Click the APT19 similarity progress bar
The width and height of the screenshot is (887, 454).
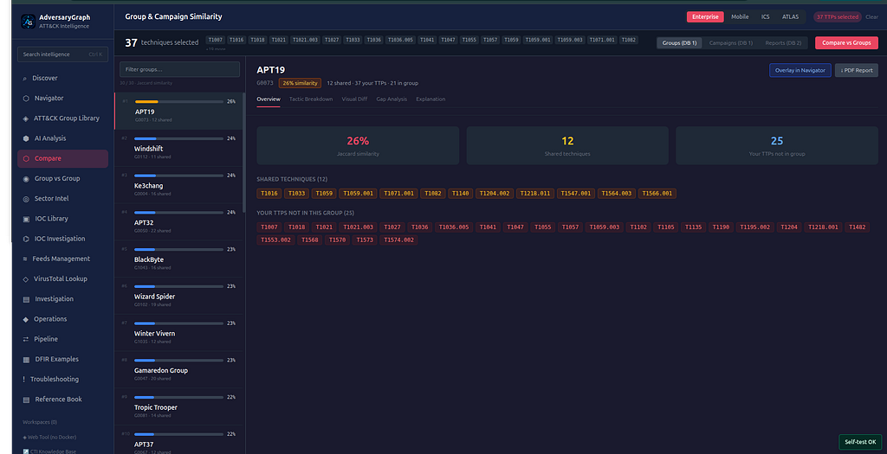(178, 102)
